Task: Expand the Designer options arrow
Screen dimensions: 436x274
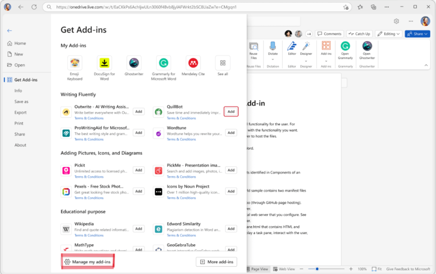Action: 306,61
